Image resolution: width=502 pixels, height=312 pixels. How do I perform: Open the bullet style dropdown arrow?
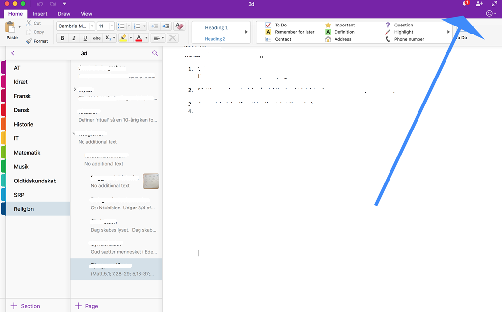129,26
